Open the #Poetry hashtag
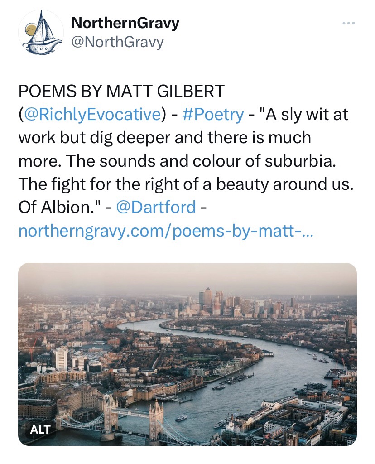 [x=213, y=115]
